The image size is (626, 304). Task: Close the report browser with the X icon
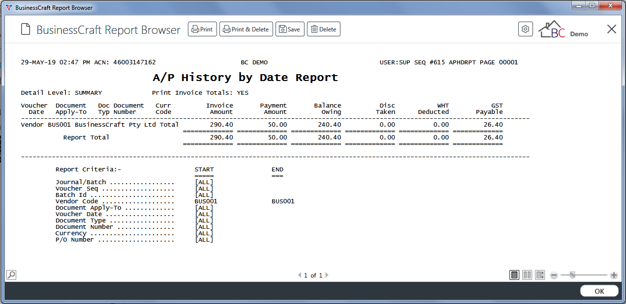(x=612, y=29)
